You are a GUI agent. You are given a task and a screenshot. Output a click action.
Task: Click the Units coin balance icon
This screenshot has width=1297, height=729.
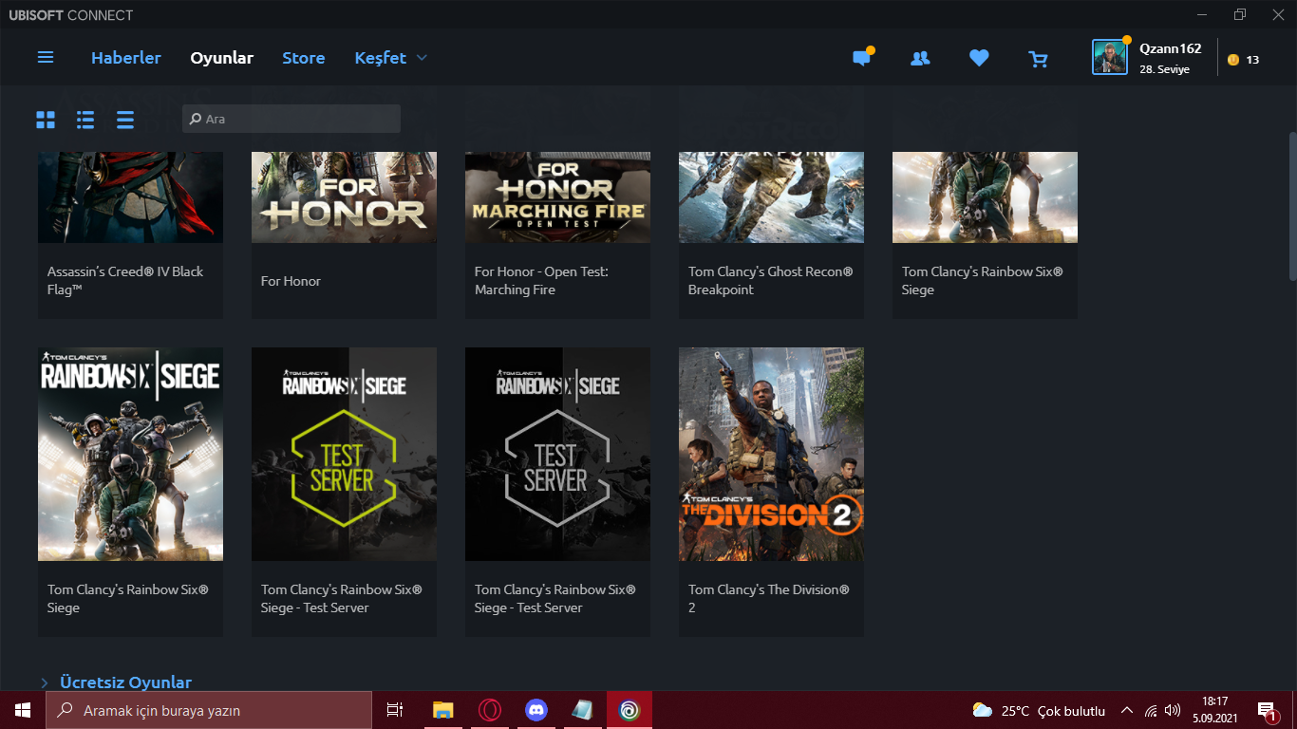pyautogui.click(x=1233, y=59)
